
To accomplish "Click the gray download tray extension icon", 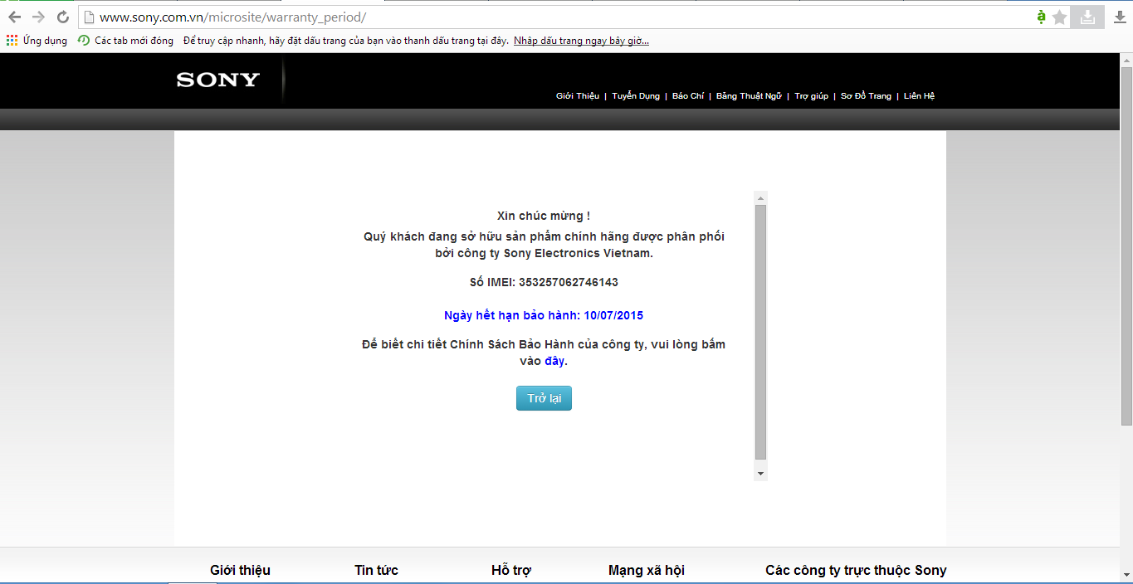I will (1087, 17).
